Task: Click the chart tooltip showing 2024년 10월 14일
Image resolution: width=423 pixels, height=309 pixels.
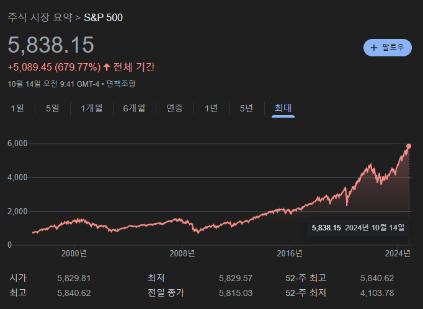Action: point(358,228)
